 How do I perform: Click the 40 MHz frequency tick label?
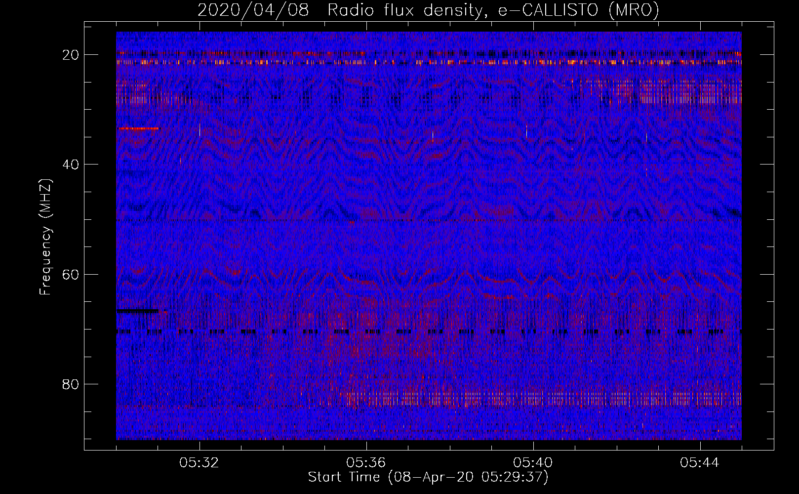pyautogui.click(x=71, y=165)
